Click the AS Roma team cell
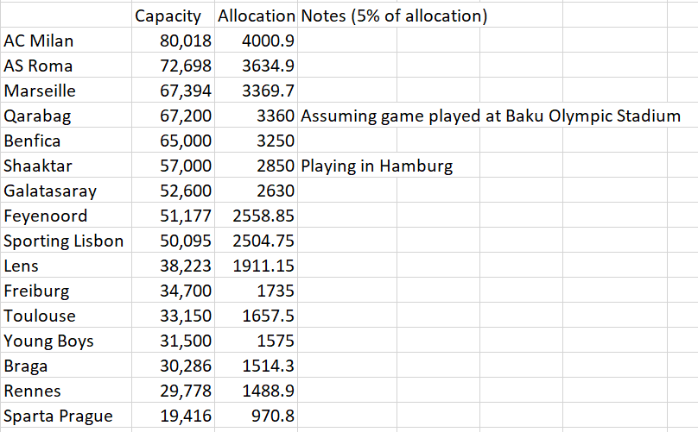Image resolution: width=698 pixels, height=432 pixels. 66,66
